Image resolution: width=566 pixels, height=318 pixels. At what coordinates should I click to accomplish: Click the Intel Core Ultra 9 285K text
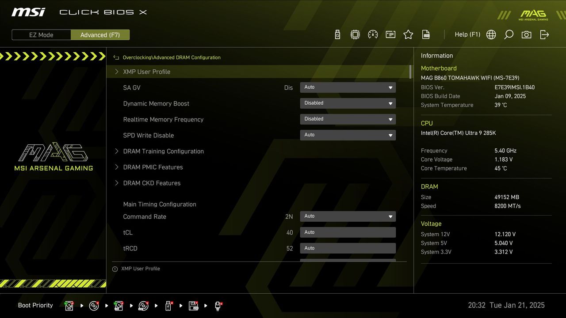click(459, 133)
